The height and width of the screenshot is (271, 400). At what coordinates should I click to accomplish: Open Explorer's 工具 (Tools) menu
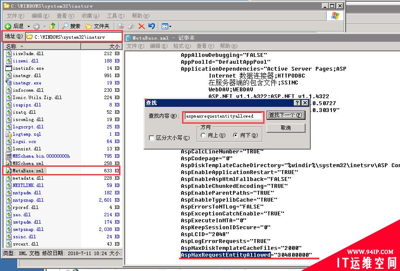pos(115,16)
